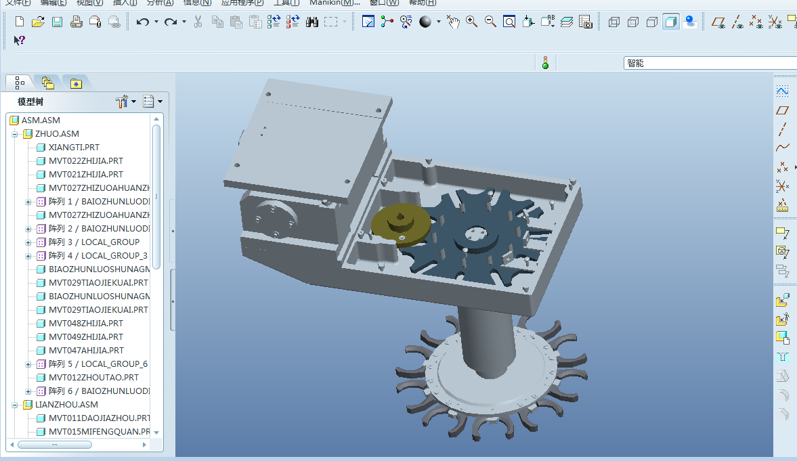Click the model tree horizontal scrollbar thumb
The width and height of the screenshot is (797, 461).
[55, 445]
